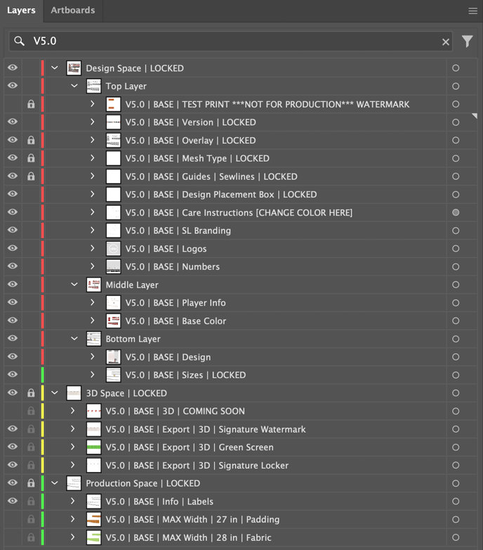Hide the Logos layer with eye icon
Screen dimensions: 483x550
[x=13, y=249]
